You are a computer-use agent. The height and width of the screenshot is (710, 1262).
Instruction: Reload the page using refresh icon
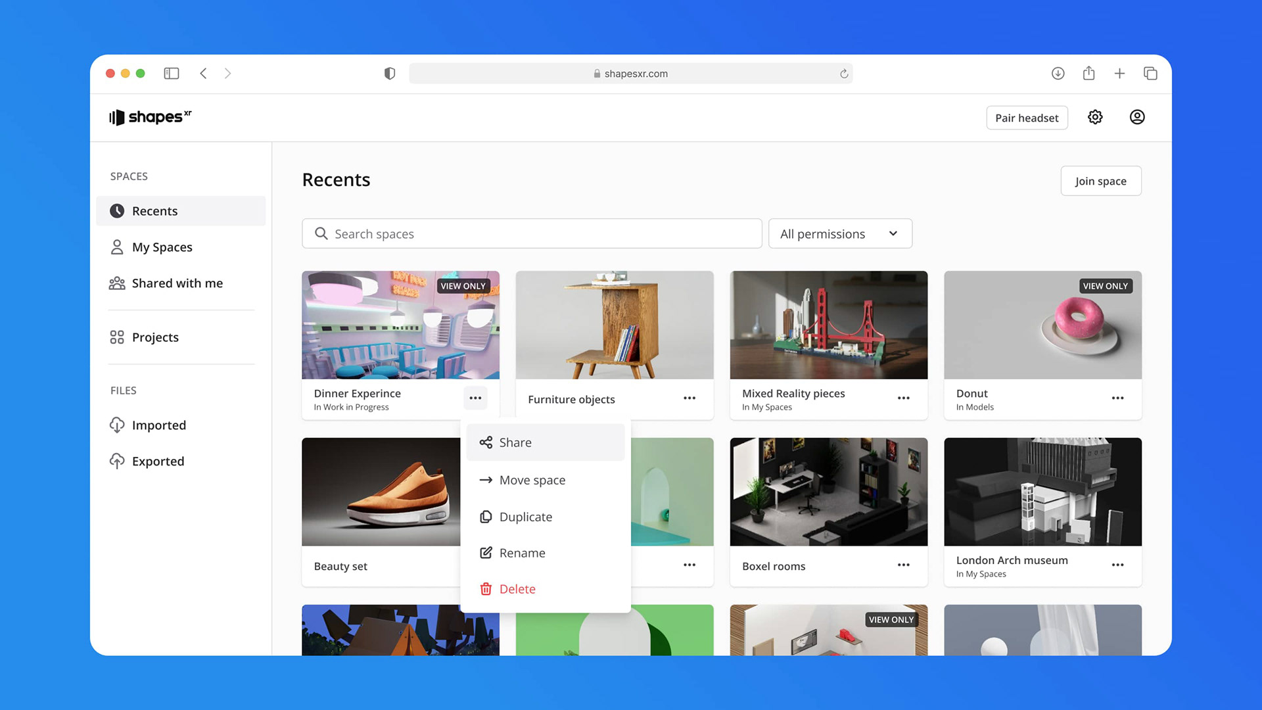pos(844,74)
